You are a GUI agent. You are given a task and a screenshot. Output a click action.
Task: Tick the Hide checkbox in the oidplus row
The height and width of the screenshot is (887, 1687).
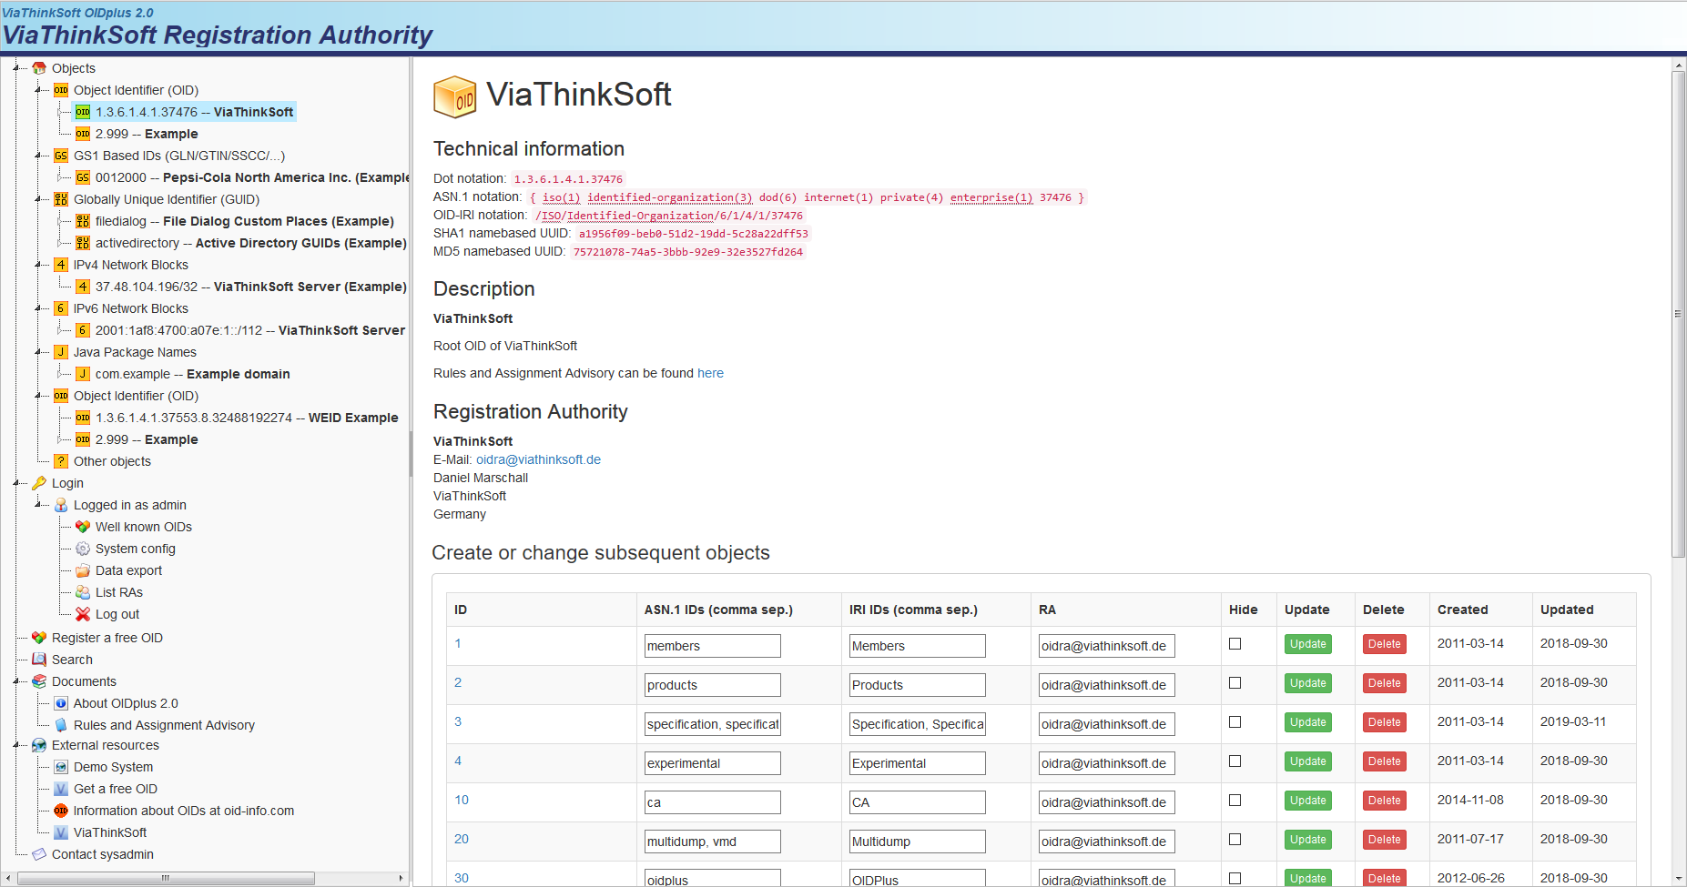(1235, 879)
